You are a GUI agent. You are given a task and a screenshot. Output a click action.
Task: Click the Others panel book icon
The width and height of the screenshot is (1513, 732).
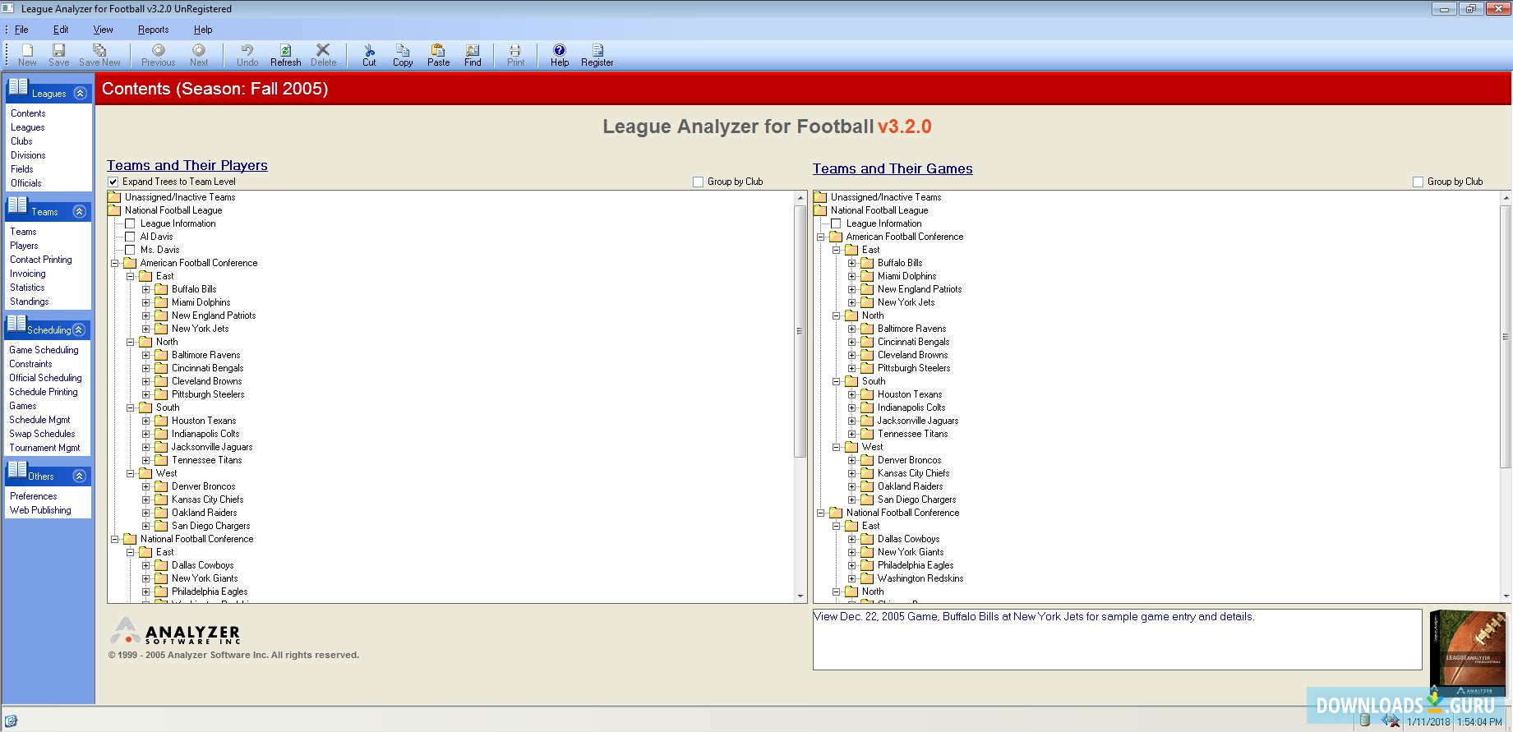point(17,470)
